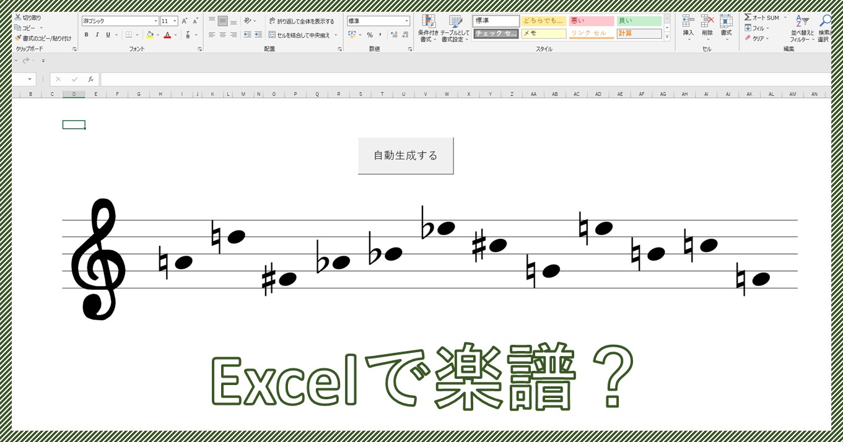Click the 切り取り cut scissors icon
The height and width of the screenshot is (442, 843).
(x=18, y=18)
